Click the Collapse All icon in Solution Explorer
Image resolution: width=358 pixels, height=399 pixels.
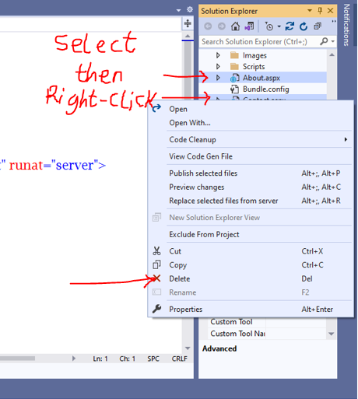click(x=318, y=26)
